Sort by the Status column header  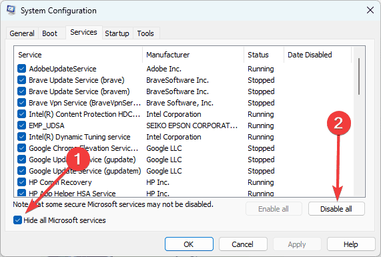click(264, 55)
